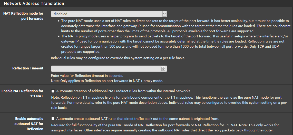
Task: Enable NAT Reflection for 1:1 NAT checkbox
Action: [53, 91]
